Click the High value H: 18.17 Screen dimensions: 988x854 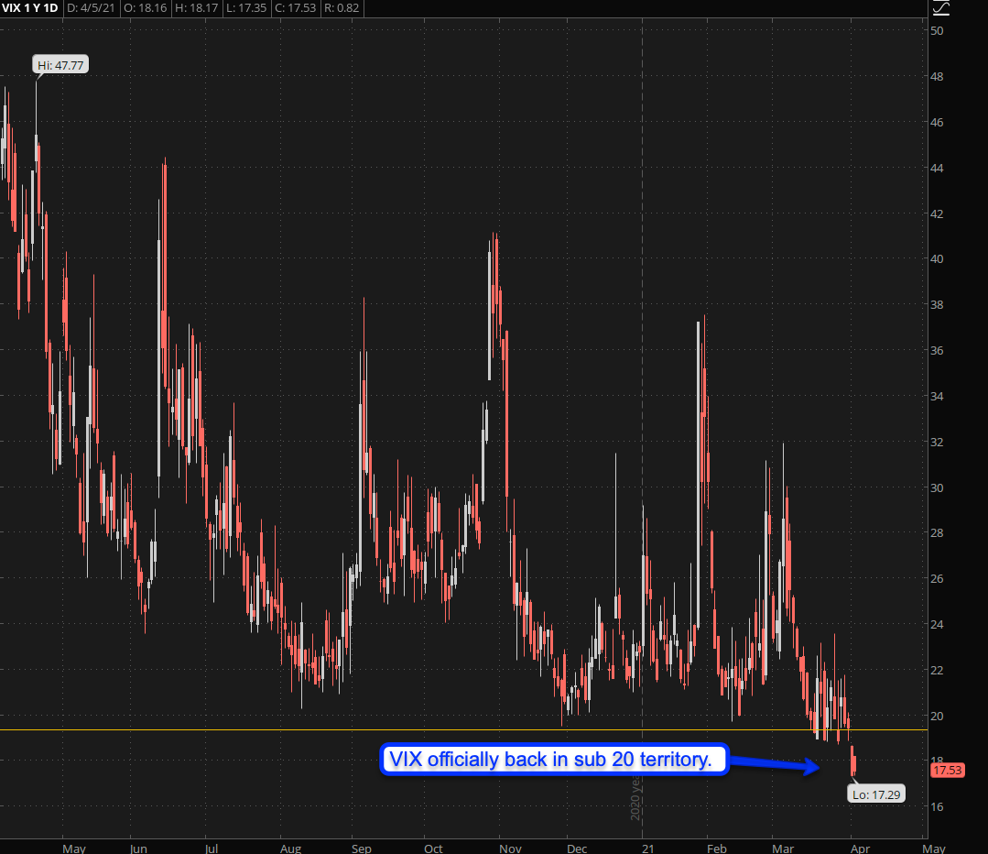[x=194, y=8]
